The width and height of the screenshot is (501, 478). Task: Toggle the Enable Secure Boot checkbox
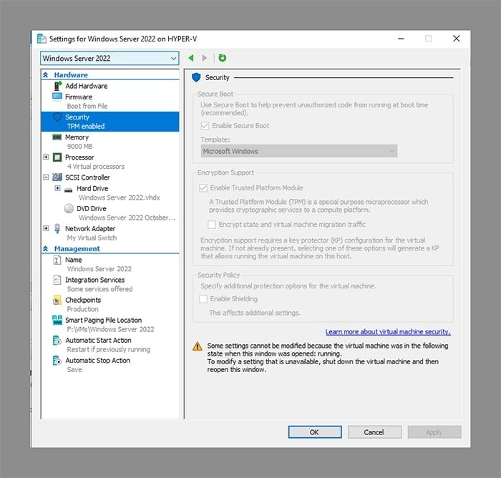point(205,126)
